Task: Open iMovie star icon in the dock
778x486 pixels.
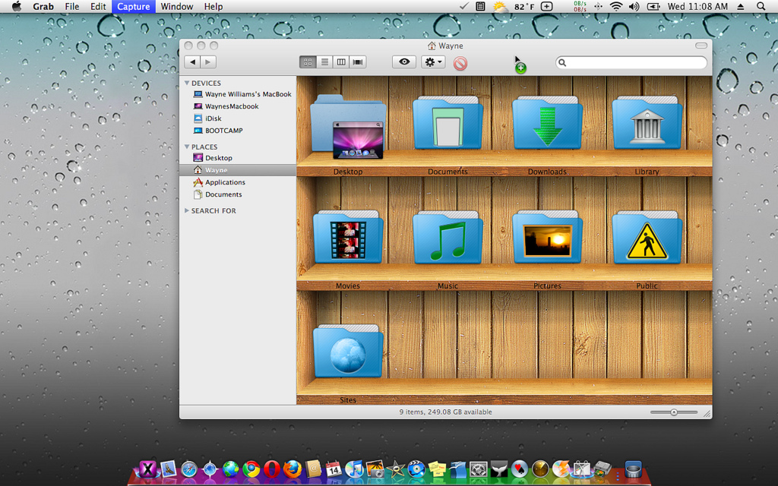Action: click(395, 469)
